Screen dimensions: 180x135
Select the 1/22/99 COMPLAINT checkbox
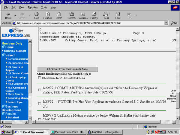pyautogui.click(x=40, y=90)
